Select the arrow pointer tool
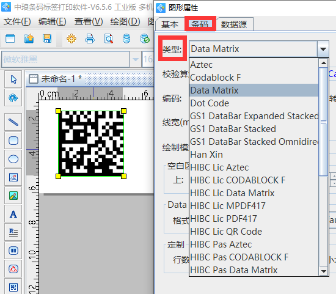This screenshot has height=294, width=336. pyautogui.click(x=13, y=79)
